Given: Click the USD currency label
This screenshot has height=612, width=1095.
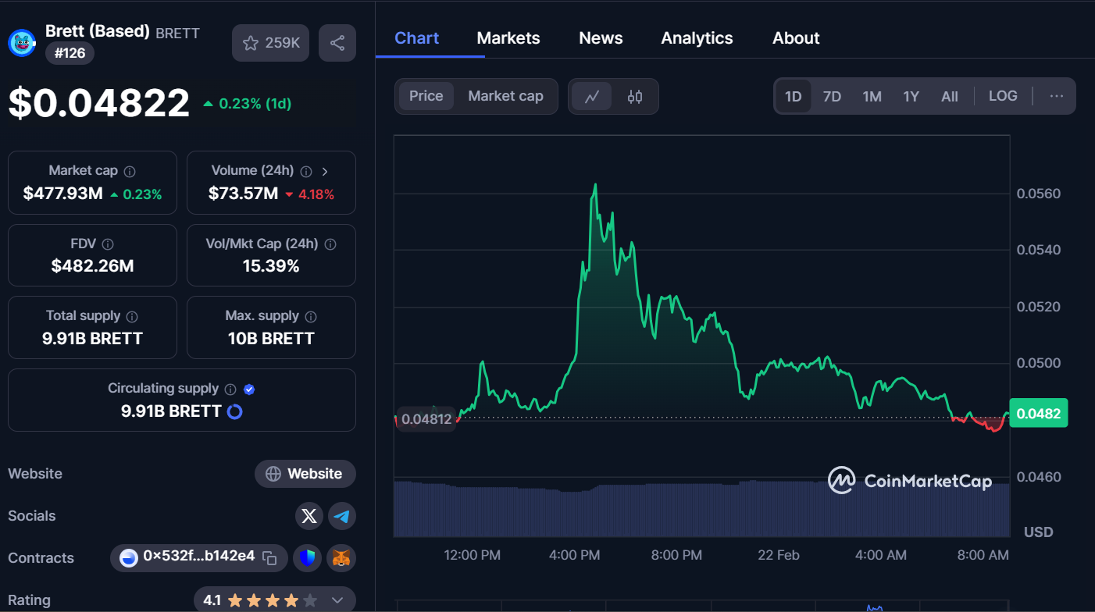Looking at the screenshot, I should click(1039, 532).
